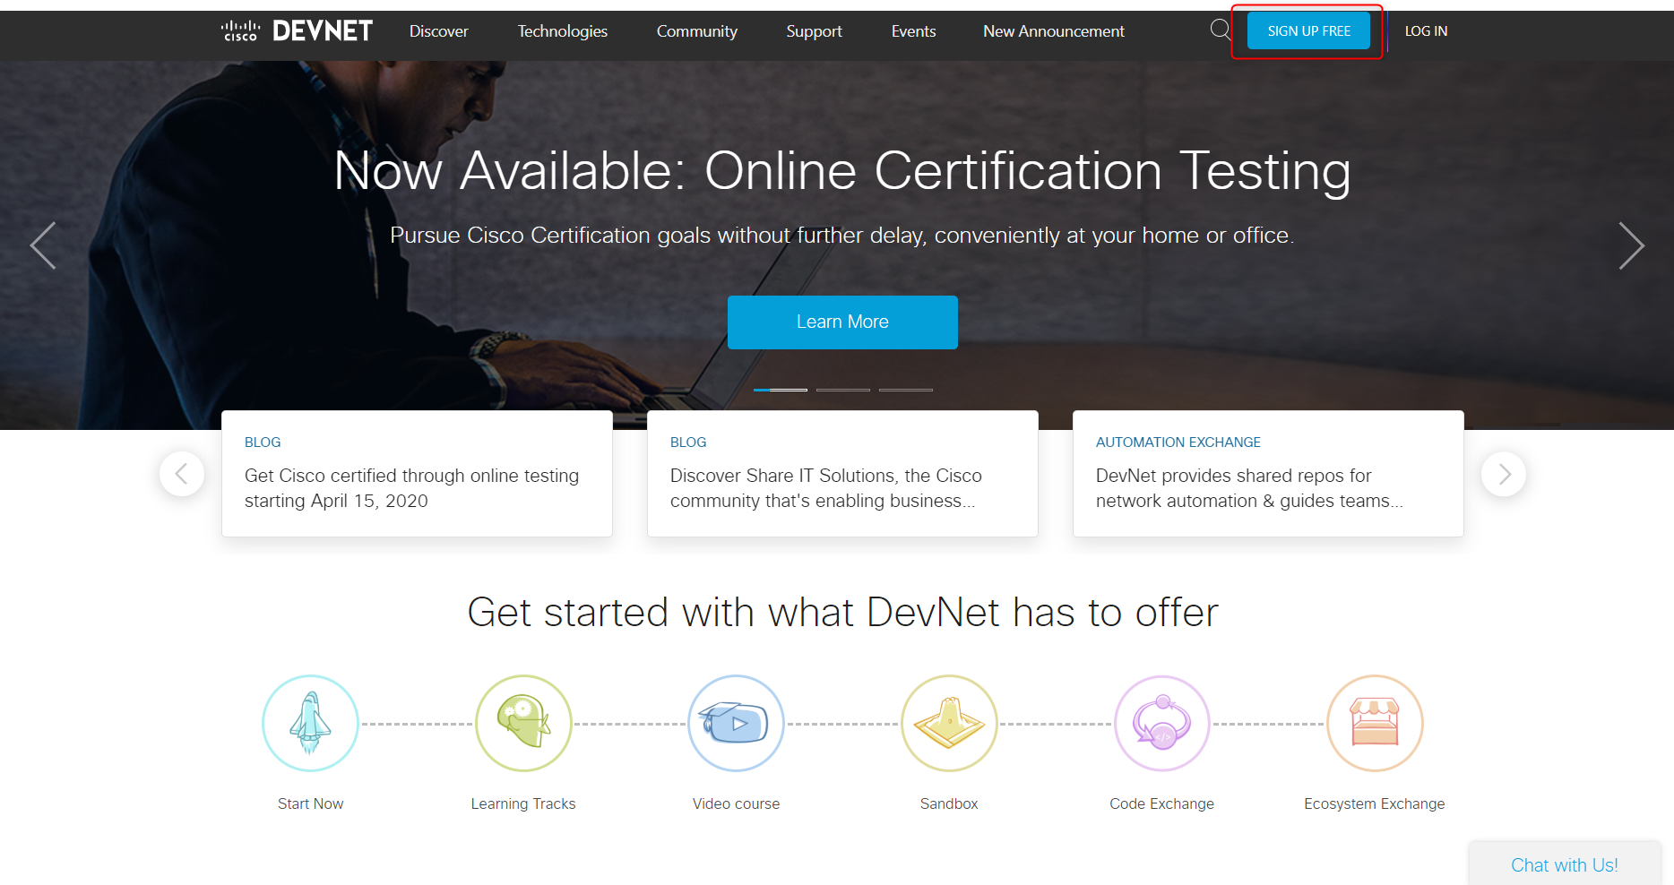Select the Code Exchange icon
Viewport: 1674px width, 885px height.
tap(1161, 723)
